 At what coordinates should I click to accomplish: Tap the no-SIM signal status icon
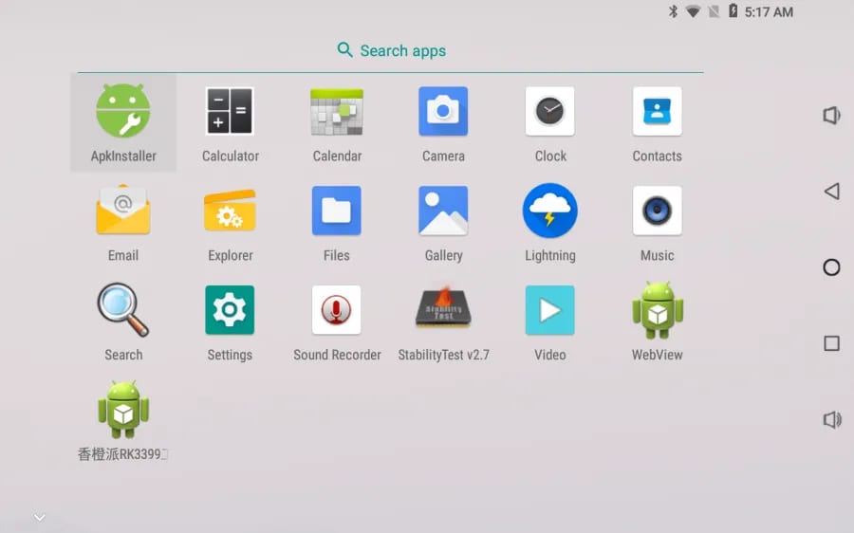pyautogui.click(x=714, y=11)
